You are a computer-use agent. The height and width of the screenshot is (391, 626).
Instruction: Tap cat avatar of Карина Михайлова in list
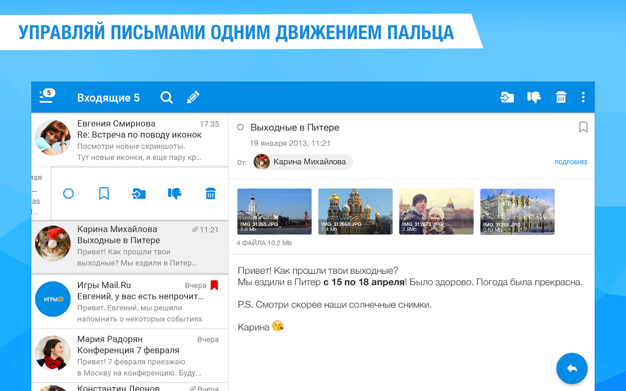point(53,243)
